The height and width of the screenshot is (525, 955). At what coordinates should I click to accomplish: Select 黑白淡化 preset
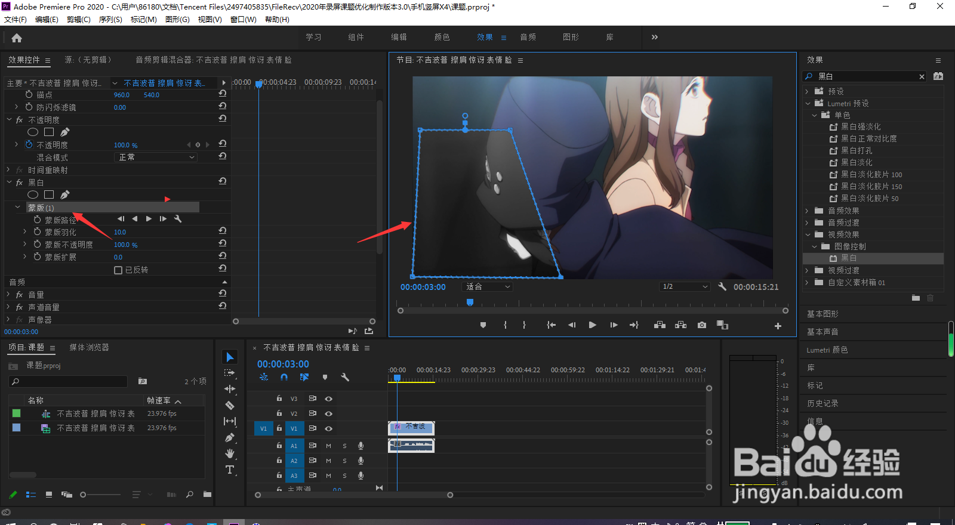857,162
